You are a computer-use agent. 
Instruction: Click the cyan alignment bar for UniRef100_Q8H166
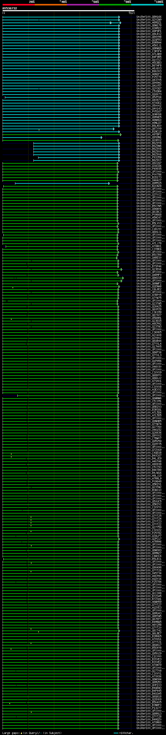point(61,17)
